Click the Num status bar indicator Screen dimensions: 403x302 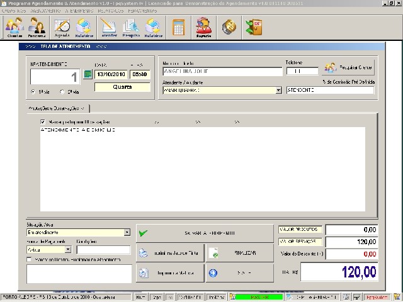140,297
